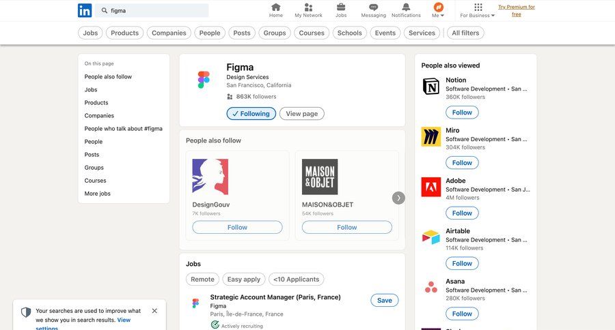
Task: Dismiss the search privacy notice
Action: pos(154,311)
